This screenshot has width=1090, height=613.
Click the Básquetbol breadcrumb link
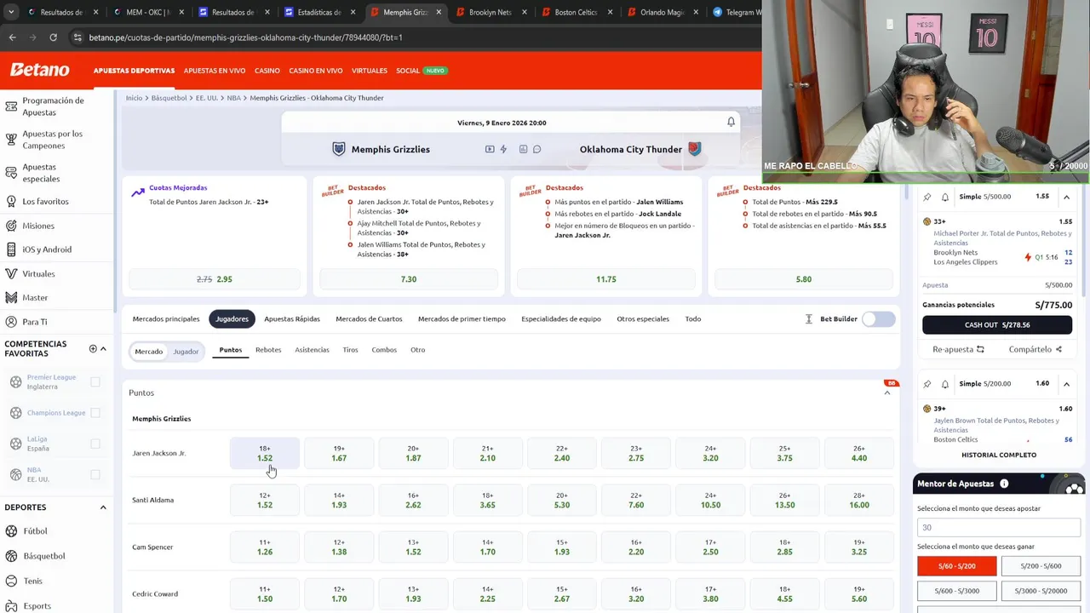click(169, 98)
